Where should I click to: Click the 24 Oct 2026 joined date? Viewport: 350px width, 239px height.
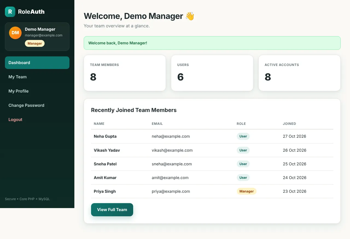coord(294,178)
